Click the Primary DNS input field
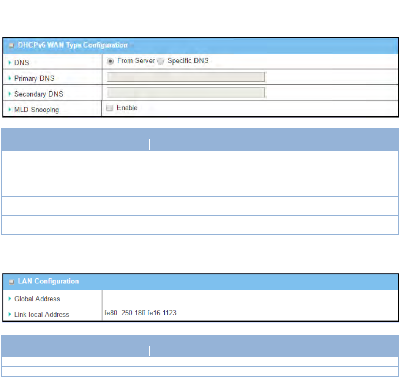The image size is (401, 377). 186,77
